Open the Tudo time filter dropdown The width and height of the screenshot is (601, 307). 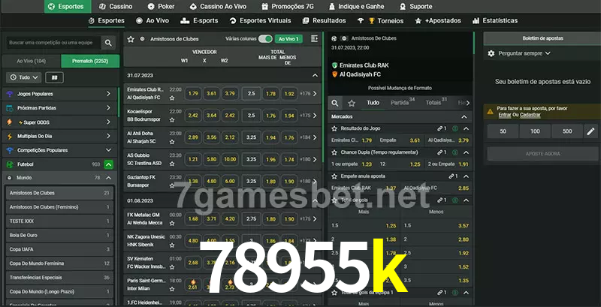click(x=23, y=77)
